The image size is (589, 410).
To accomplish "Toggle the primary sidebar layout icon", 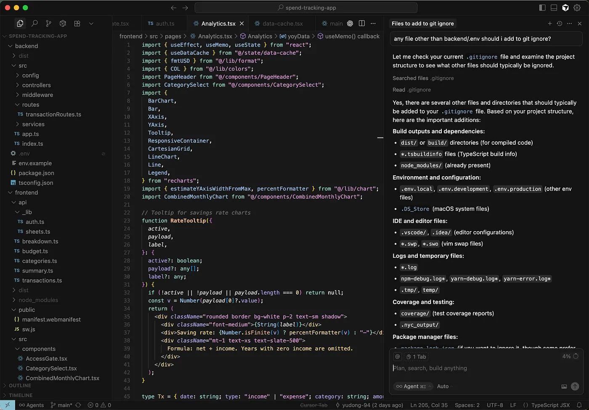I will [542, 8].
